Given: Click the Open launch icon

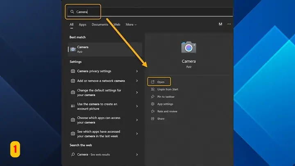Looking at the screenshot, I should click(x=152, y=82).
